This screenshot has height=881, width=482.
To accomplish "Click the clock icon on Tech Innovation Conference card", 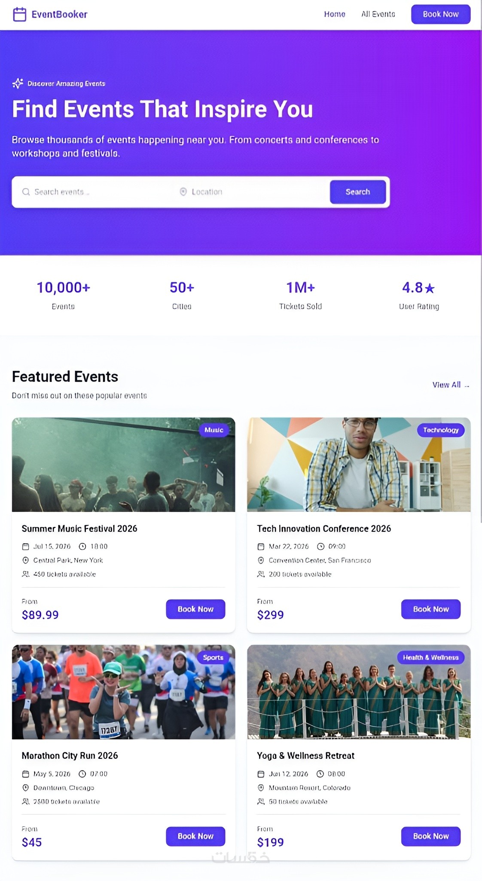I will pos(320,546).
